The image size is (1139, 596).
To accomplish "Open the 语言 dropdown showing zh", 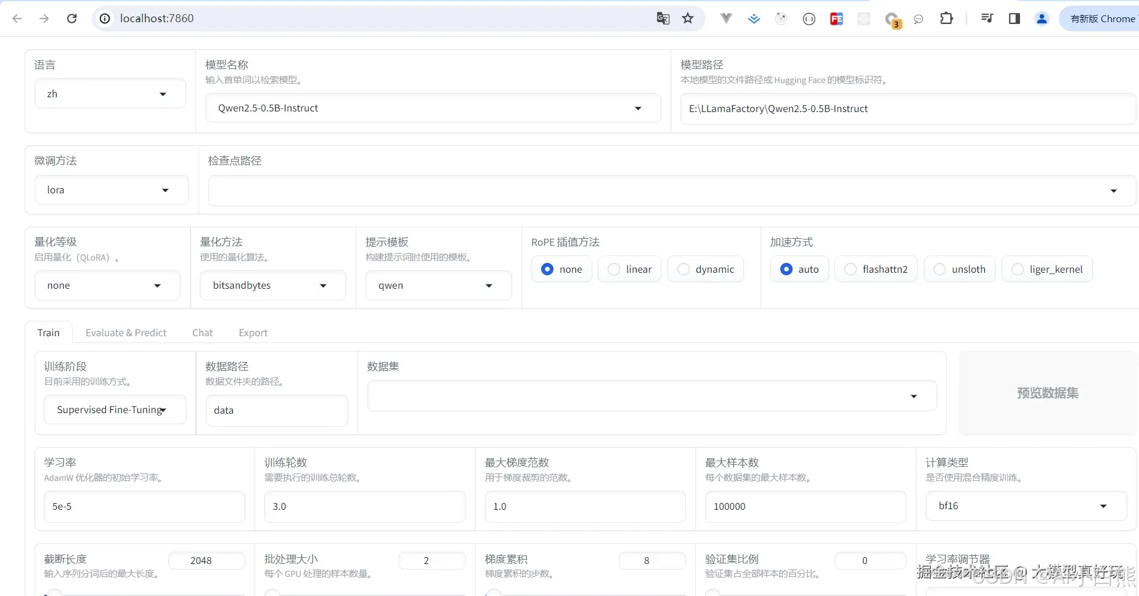I will [110, 94].
